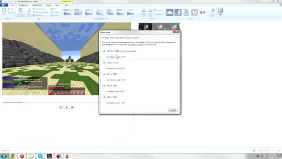Add a Caption from the ribbon
The height and width of the screenshot is (159, 282).
point(55,12)
